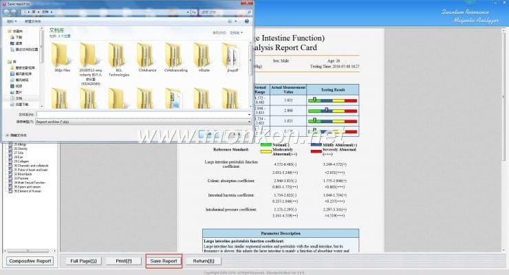The height and width of the screenshot is (275, 509).
Task: Open the CVAdvance folder
Action: (147, 58)
